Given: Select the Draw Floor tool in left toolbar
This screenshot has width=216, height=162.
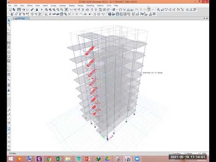Looking at the screenshot, I should pyautogui.click(x=9, y=52).
